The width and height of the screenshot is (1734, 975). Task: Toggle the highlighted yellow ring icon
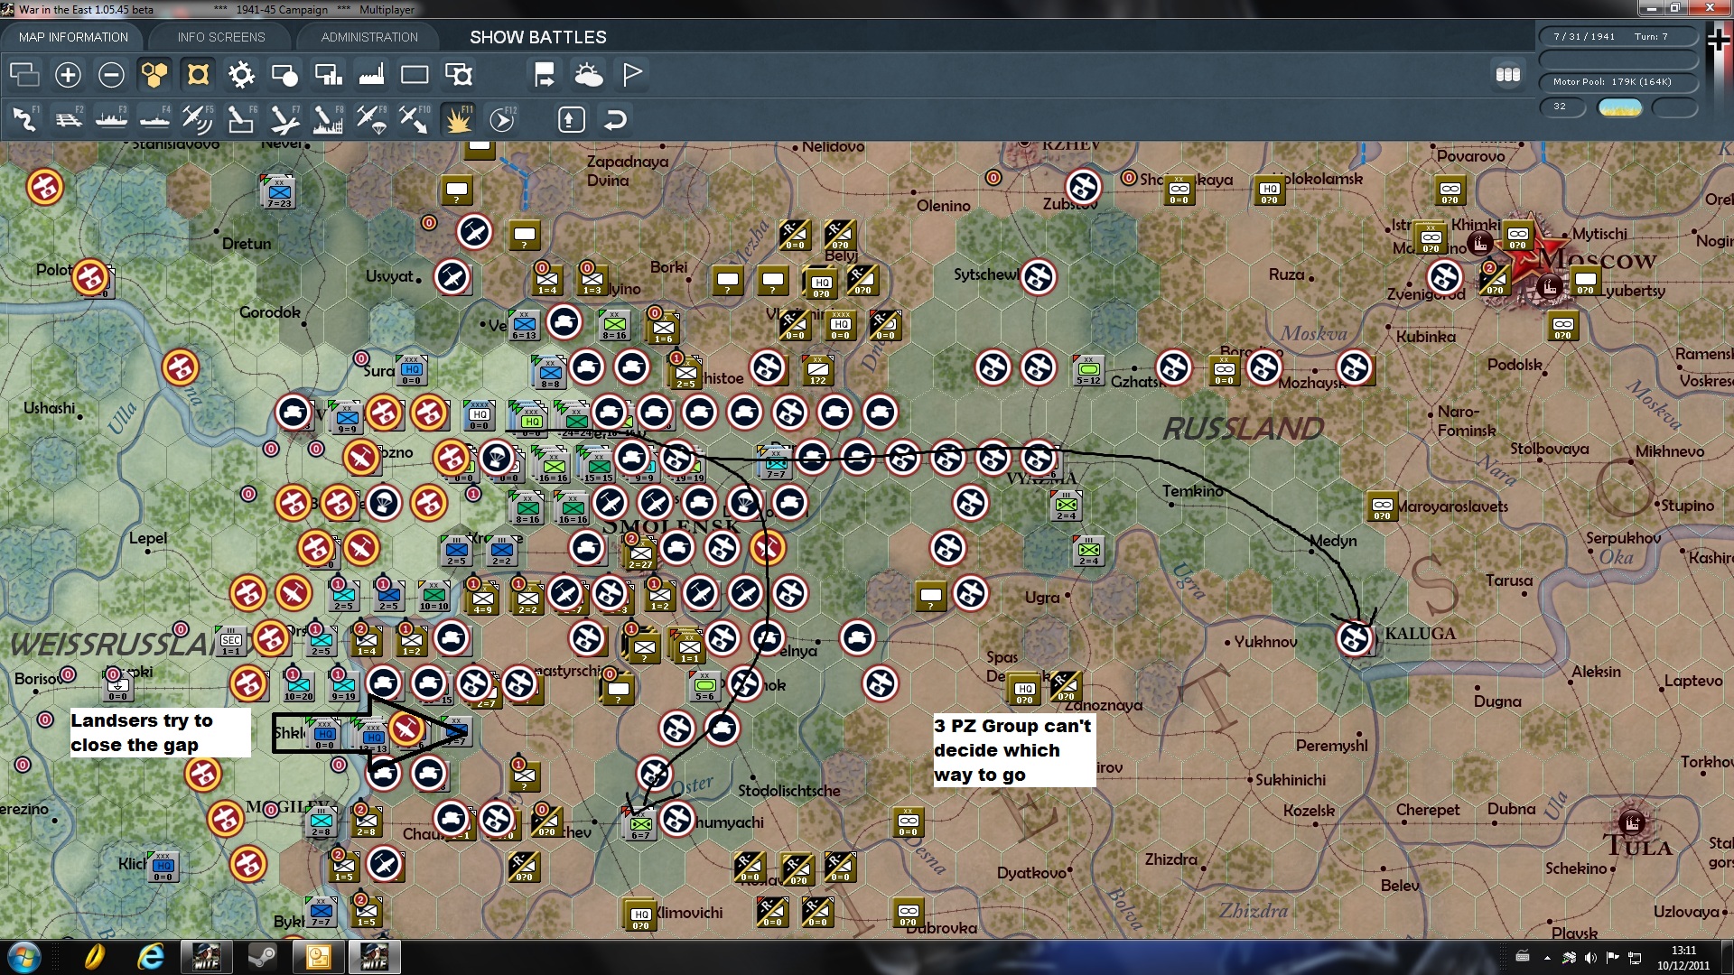[198, 74]
